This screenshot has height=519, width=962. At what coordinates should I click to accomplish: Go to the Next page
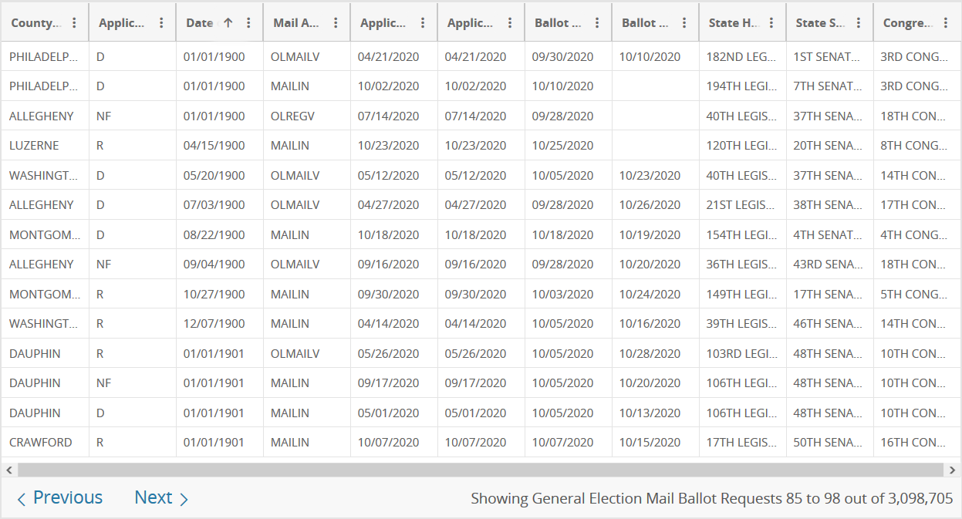pyautogui.click(x=161, y=498)
